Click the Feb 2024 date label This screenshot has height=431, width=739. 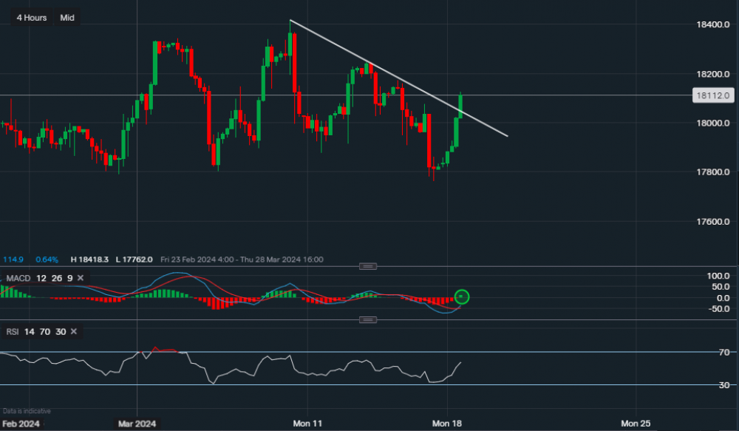tap(21, 424)
